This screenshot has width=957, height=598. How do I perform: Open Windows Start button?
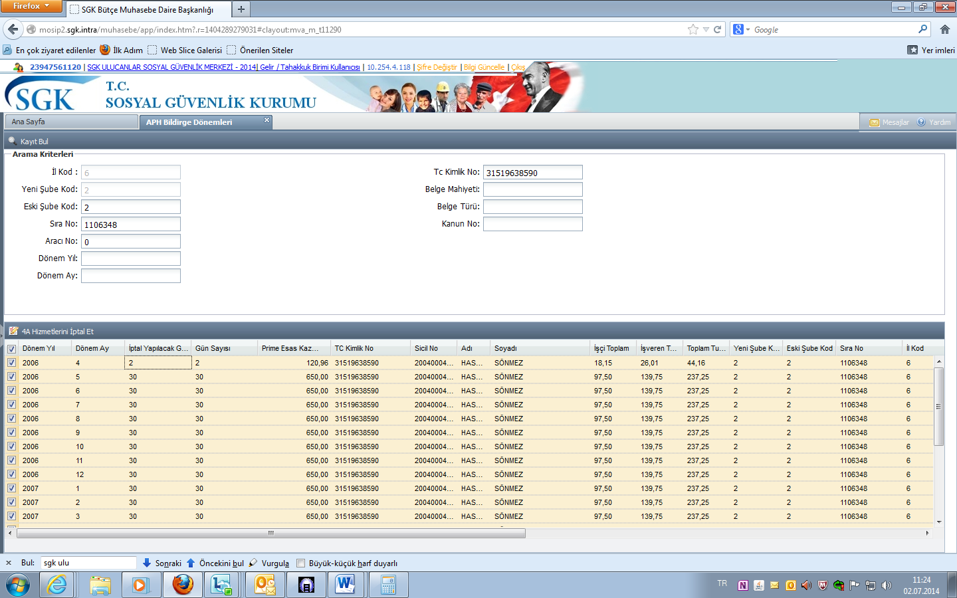18,585
